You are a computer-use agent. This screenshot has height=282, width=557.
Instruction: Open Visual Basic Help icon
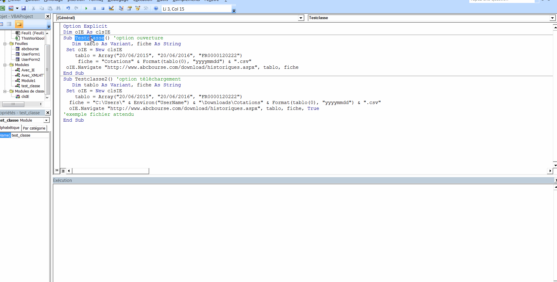(156, 9)
